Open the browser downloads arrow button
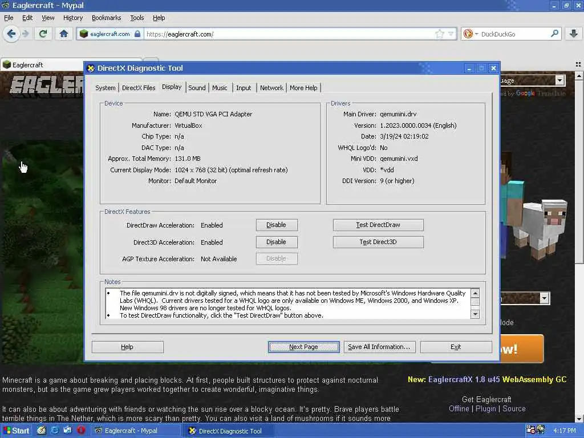Viewport: 584px width, 438px height. coord(574,34)
